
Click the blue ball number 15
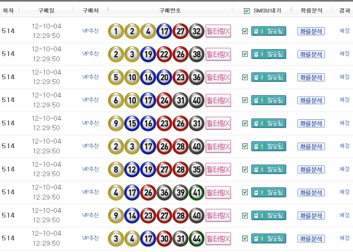pyautogui.click(x=132, y=123)
